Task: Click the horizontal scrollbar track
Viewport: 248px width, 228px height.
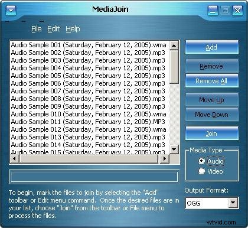Action: coord(89,158)
